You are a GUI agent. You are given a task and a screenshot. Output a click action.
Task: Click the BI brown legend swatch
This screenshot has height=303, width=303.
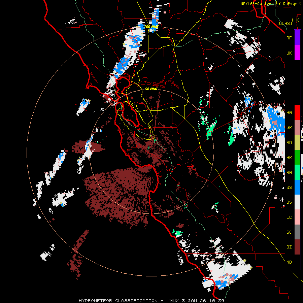pyautogui.click(x=297, y=247)
